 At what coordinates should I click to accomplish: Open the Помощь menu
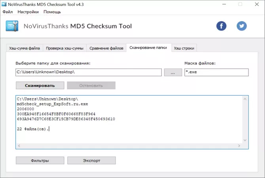[52, 12]
